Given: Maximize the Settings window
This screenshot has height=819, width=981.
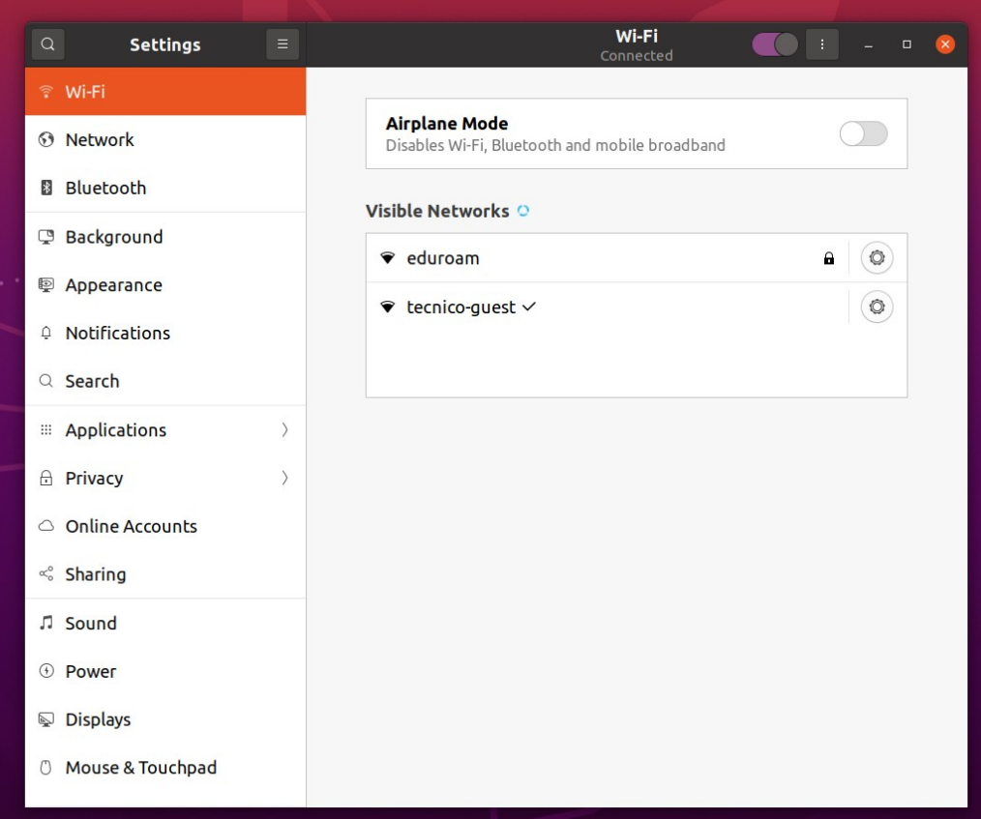Looking at the screenshot, I should 907,44.
